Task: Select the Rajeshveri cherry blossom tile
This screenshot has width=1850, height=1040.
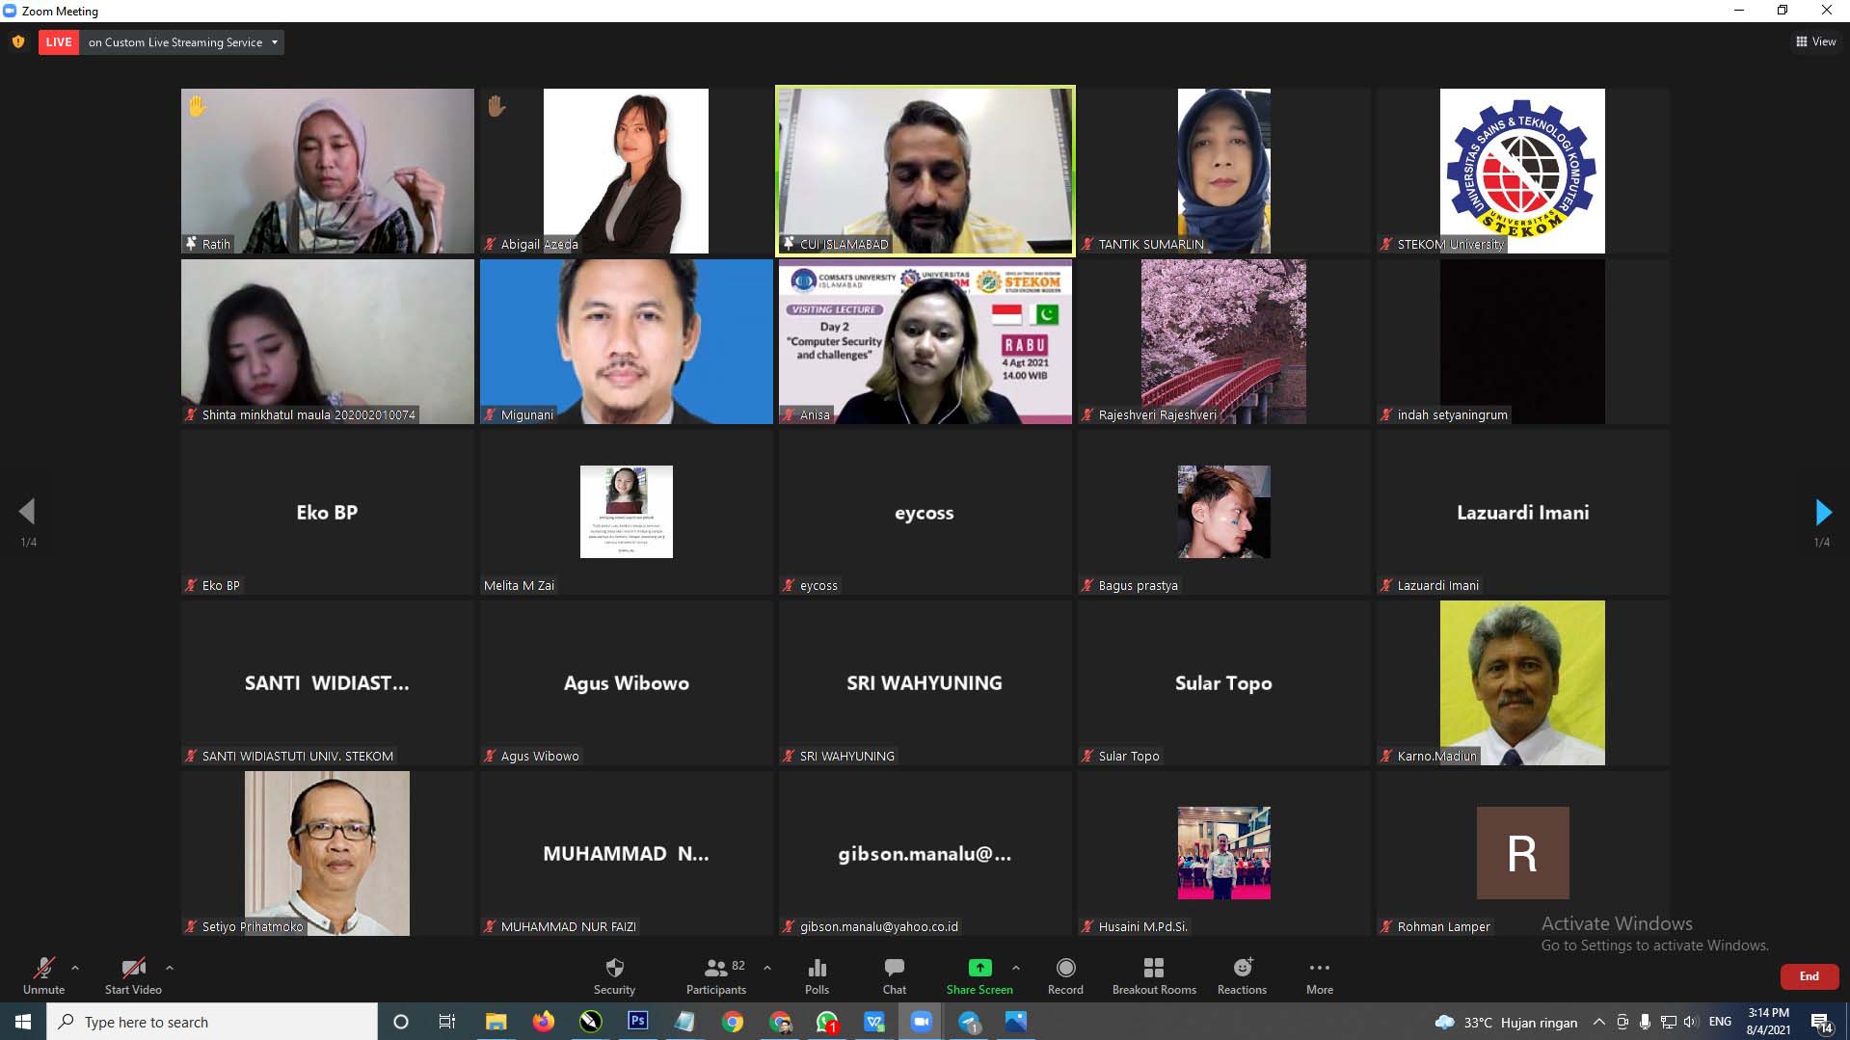Action: click(1223, 341)
